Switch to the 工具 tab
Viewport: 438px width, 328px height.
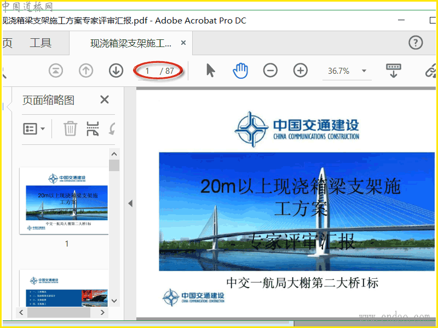click(41, 43)
